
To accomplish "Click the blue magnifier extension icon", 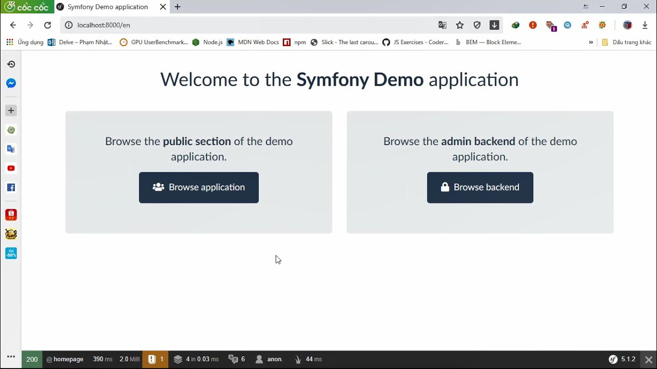I will 568,25.
